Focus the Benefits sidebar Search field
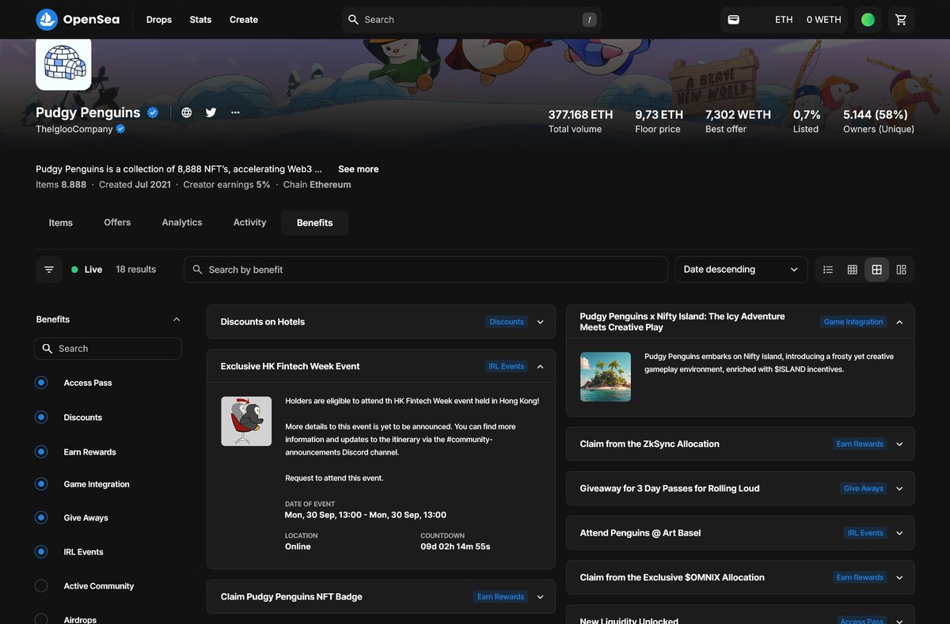 pos(108,349)
